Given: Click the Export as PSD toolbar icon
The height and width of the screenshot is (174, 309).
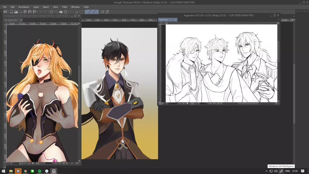Looking at the screenshot, I should coord(35,12).
